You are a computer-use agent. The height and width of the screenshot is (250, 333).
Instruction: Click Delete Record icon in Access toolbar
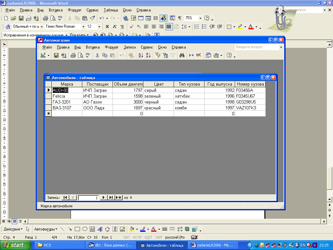(x=199, y=55)
